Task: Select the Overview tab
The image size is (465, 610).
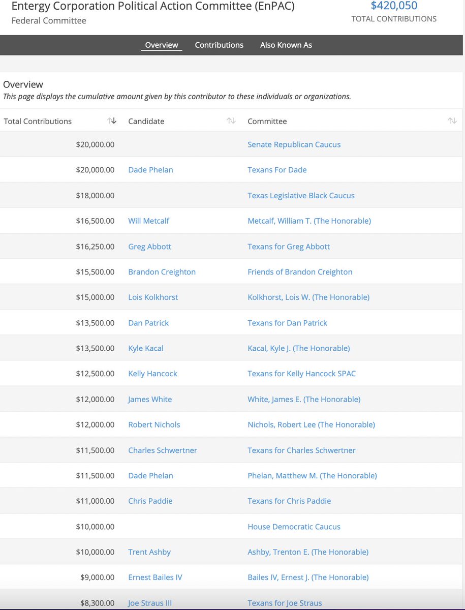Action: 162,45
